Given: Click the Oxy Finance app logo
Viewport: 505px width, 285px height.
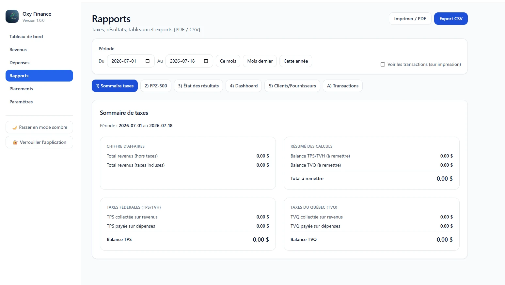Looking at the screenshot, I should (12, 16).
